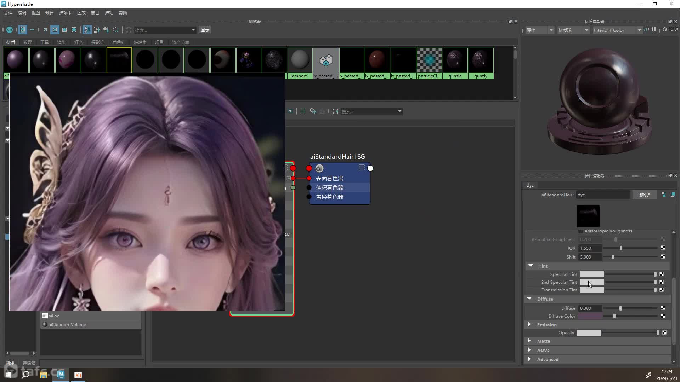The width and height of the screenshot is (680, 382).
Task: Open the 硬件 renderer dropdown
Action: point(539,30)
